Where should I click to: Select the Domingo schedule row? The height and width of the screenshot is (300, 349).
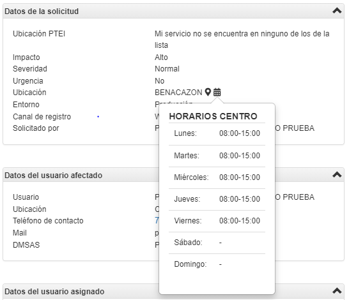(x=217, y=264)
